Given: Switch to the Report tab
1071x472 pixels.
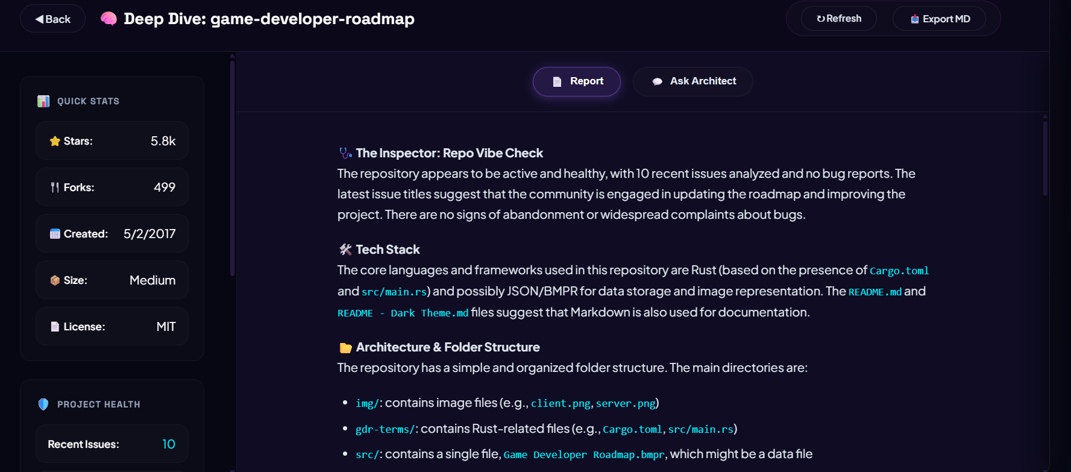Looking at the screenshot, I should pyautogui.click(x=577, y=81).
